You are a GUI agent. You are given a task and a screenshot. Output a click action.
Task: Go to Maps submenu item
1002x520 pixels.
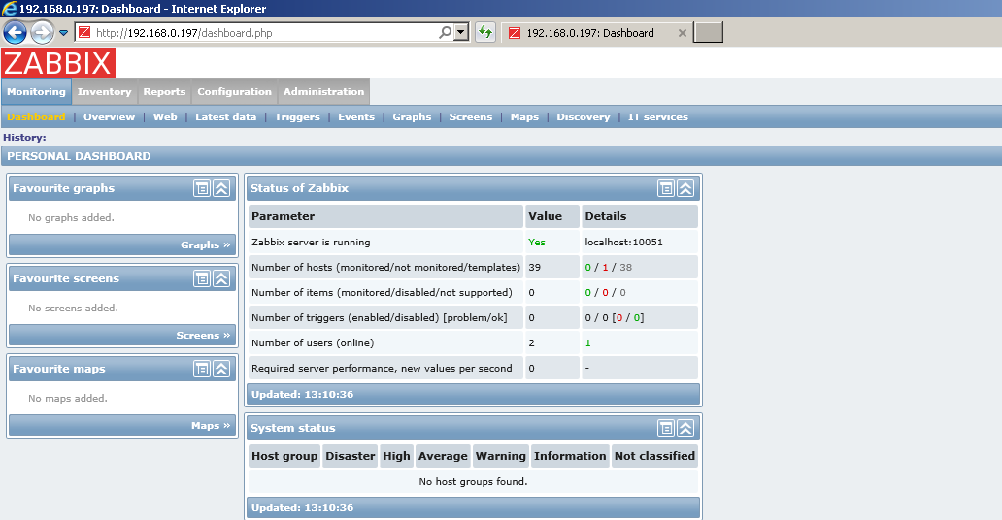524,117
